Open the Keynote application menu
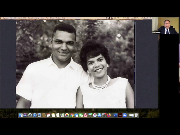The image size is (180, 135). [5, 18]
